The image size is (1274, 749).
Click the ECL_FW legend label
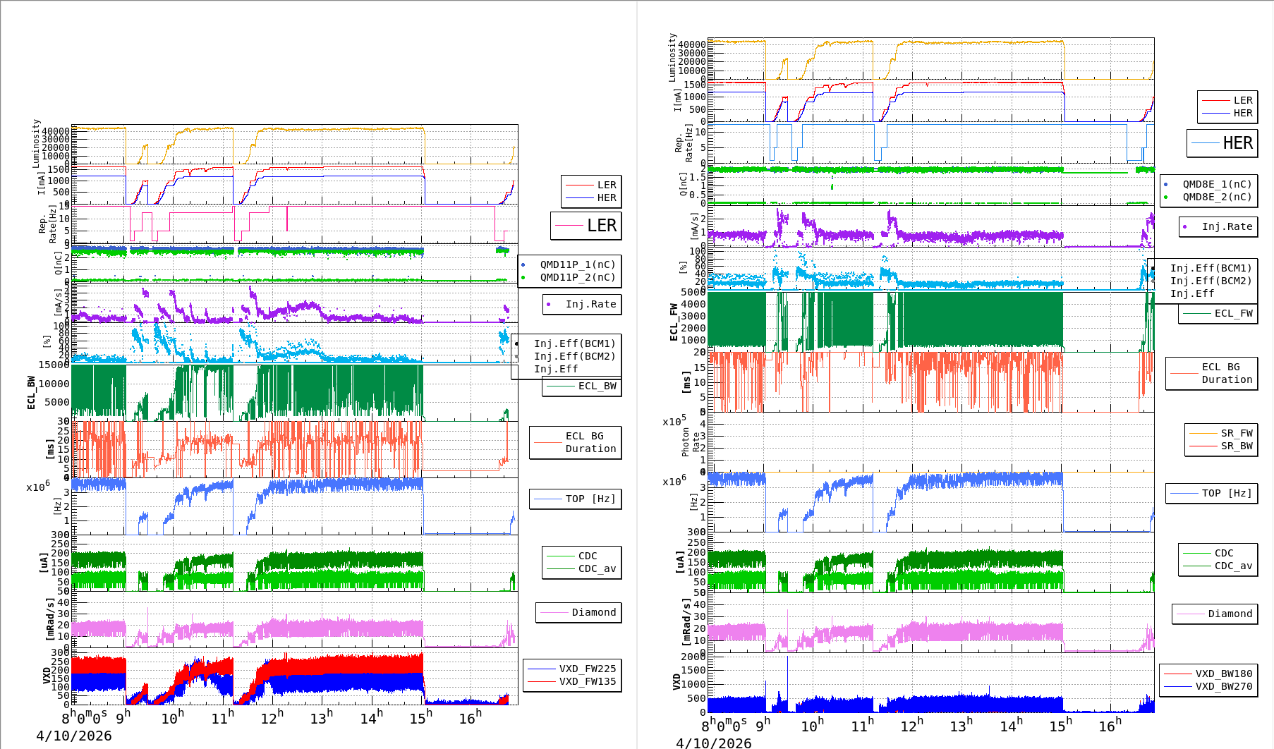[1233, 313]
